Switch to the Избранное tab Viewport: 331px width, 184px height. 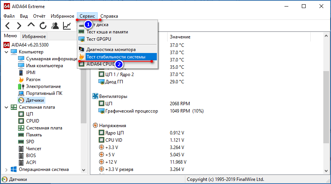[x=34, y=36]
